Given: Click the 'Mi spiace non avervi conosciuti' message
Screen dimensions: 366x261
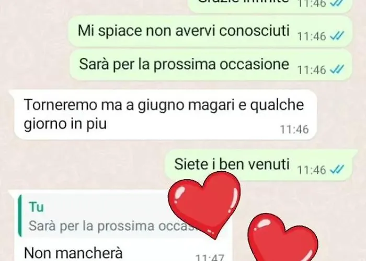Looking at the screenshot, I should [184, 31].
